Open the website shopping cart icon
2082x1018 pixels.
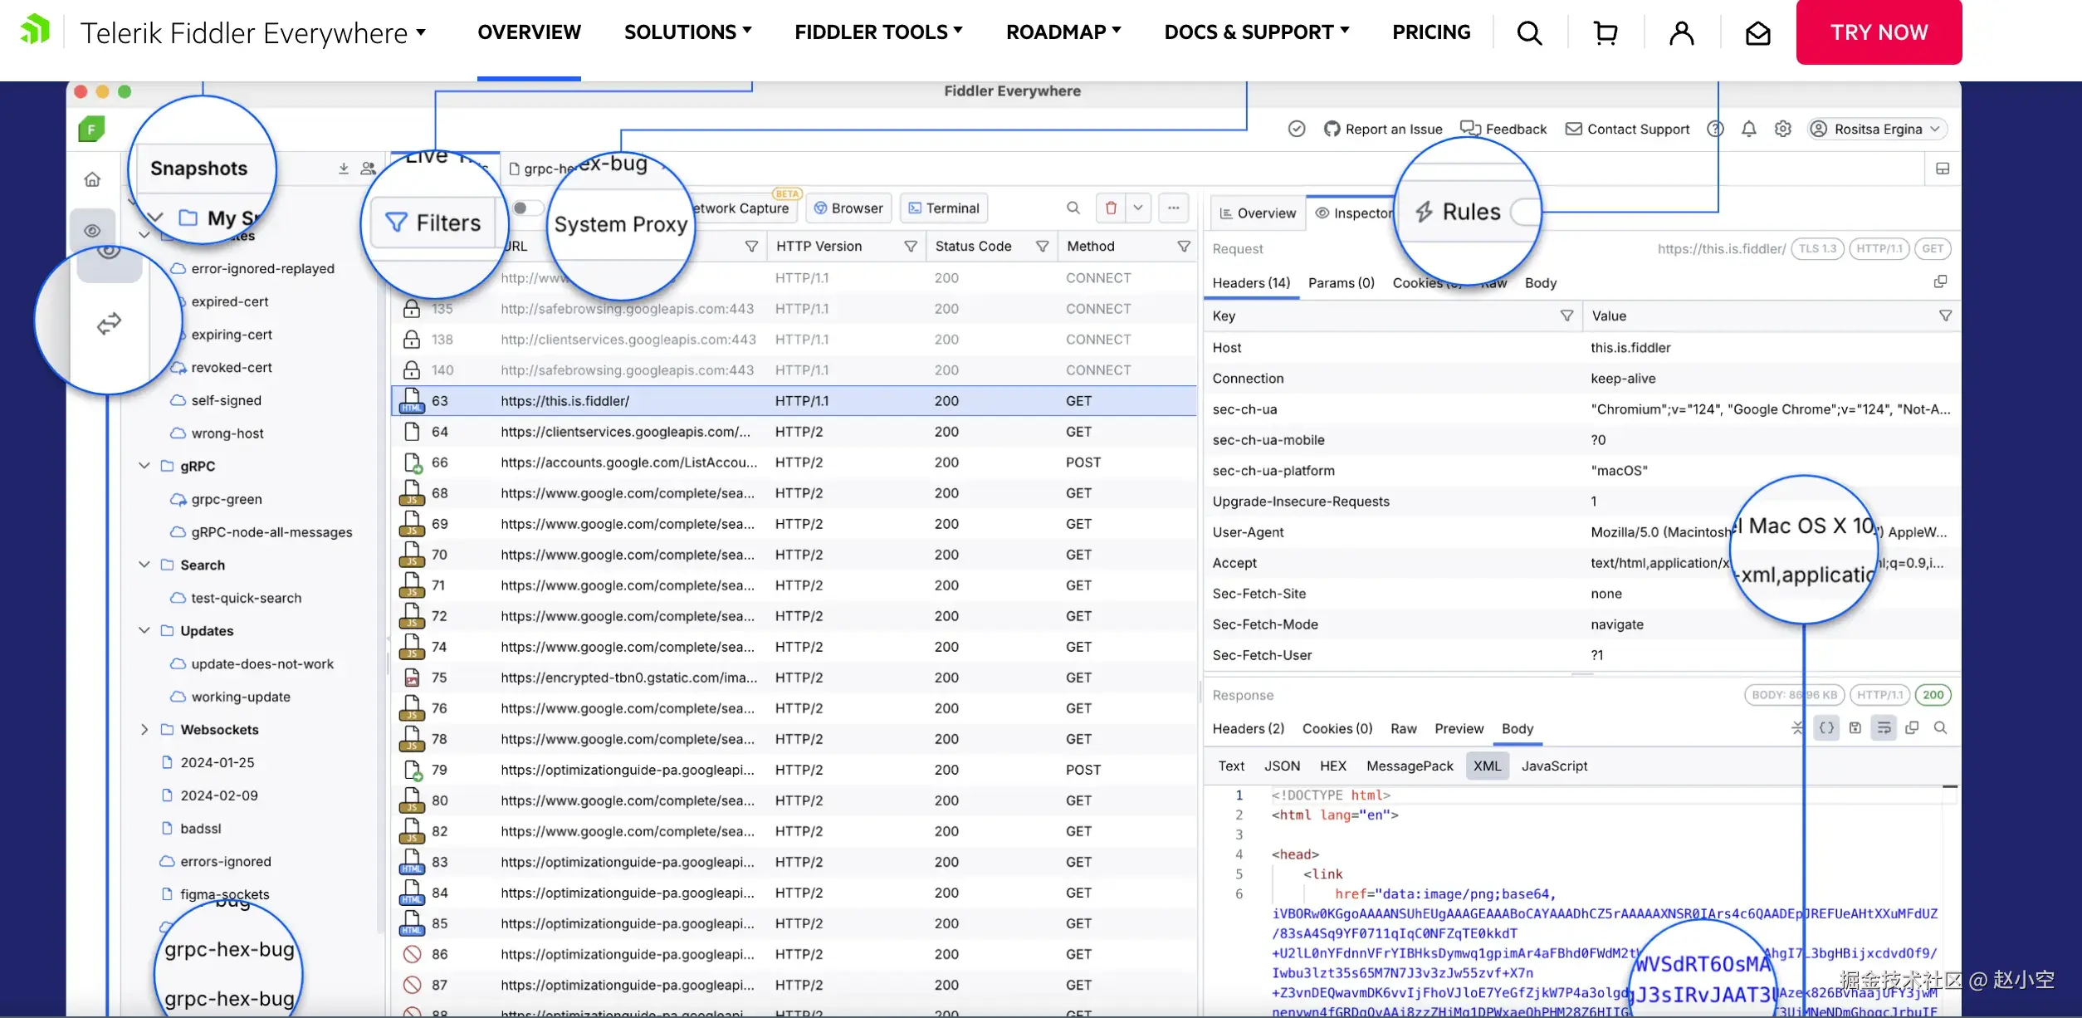tap(1605, 32)
